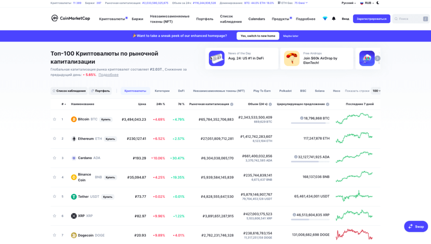Click the Поиск search field
The width and height of the screenshot is (431, 244).
(410, 19)
